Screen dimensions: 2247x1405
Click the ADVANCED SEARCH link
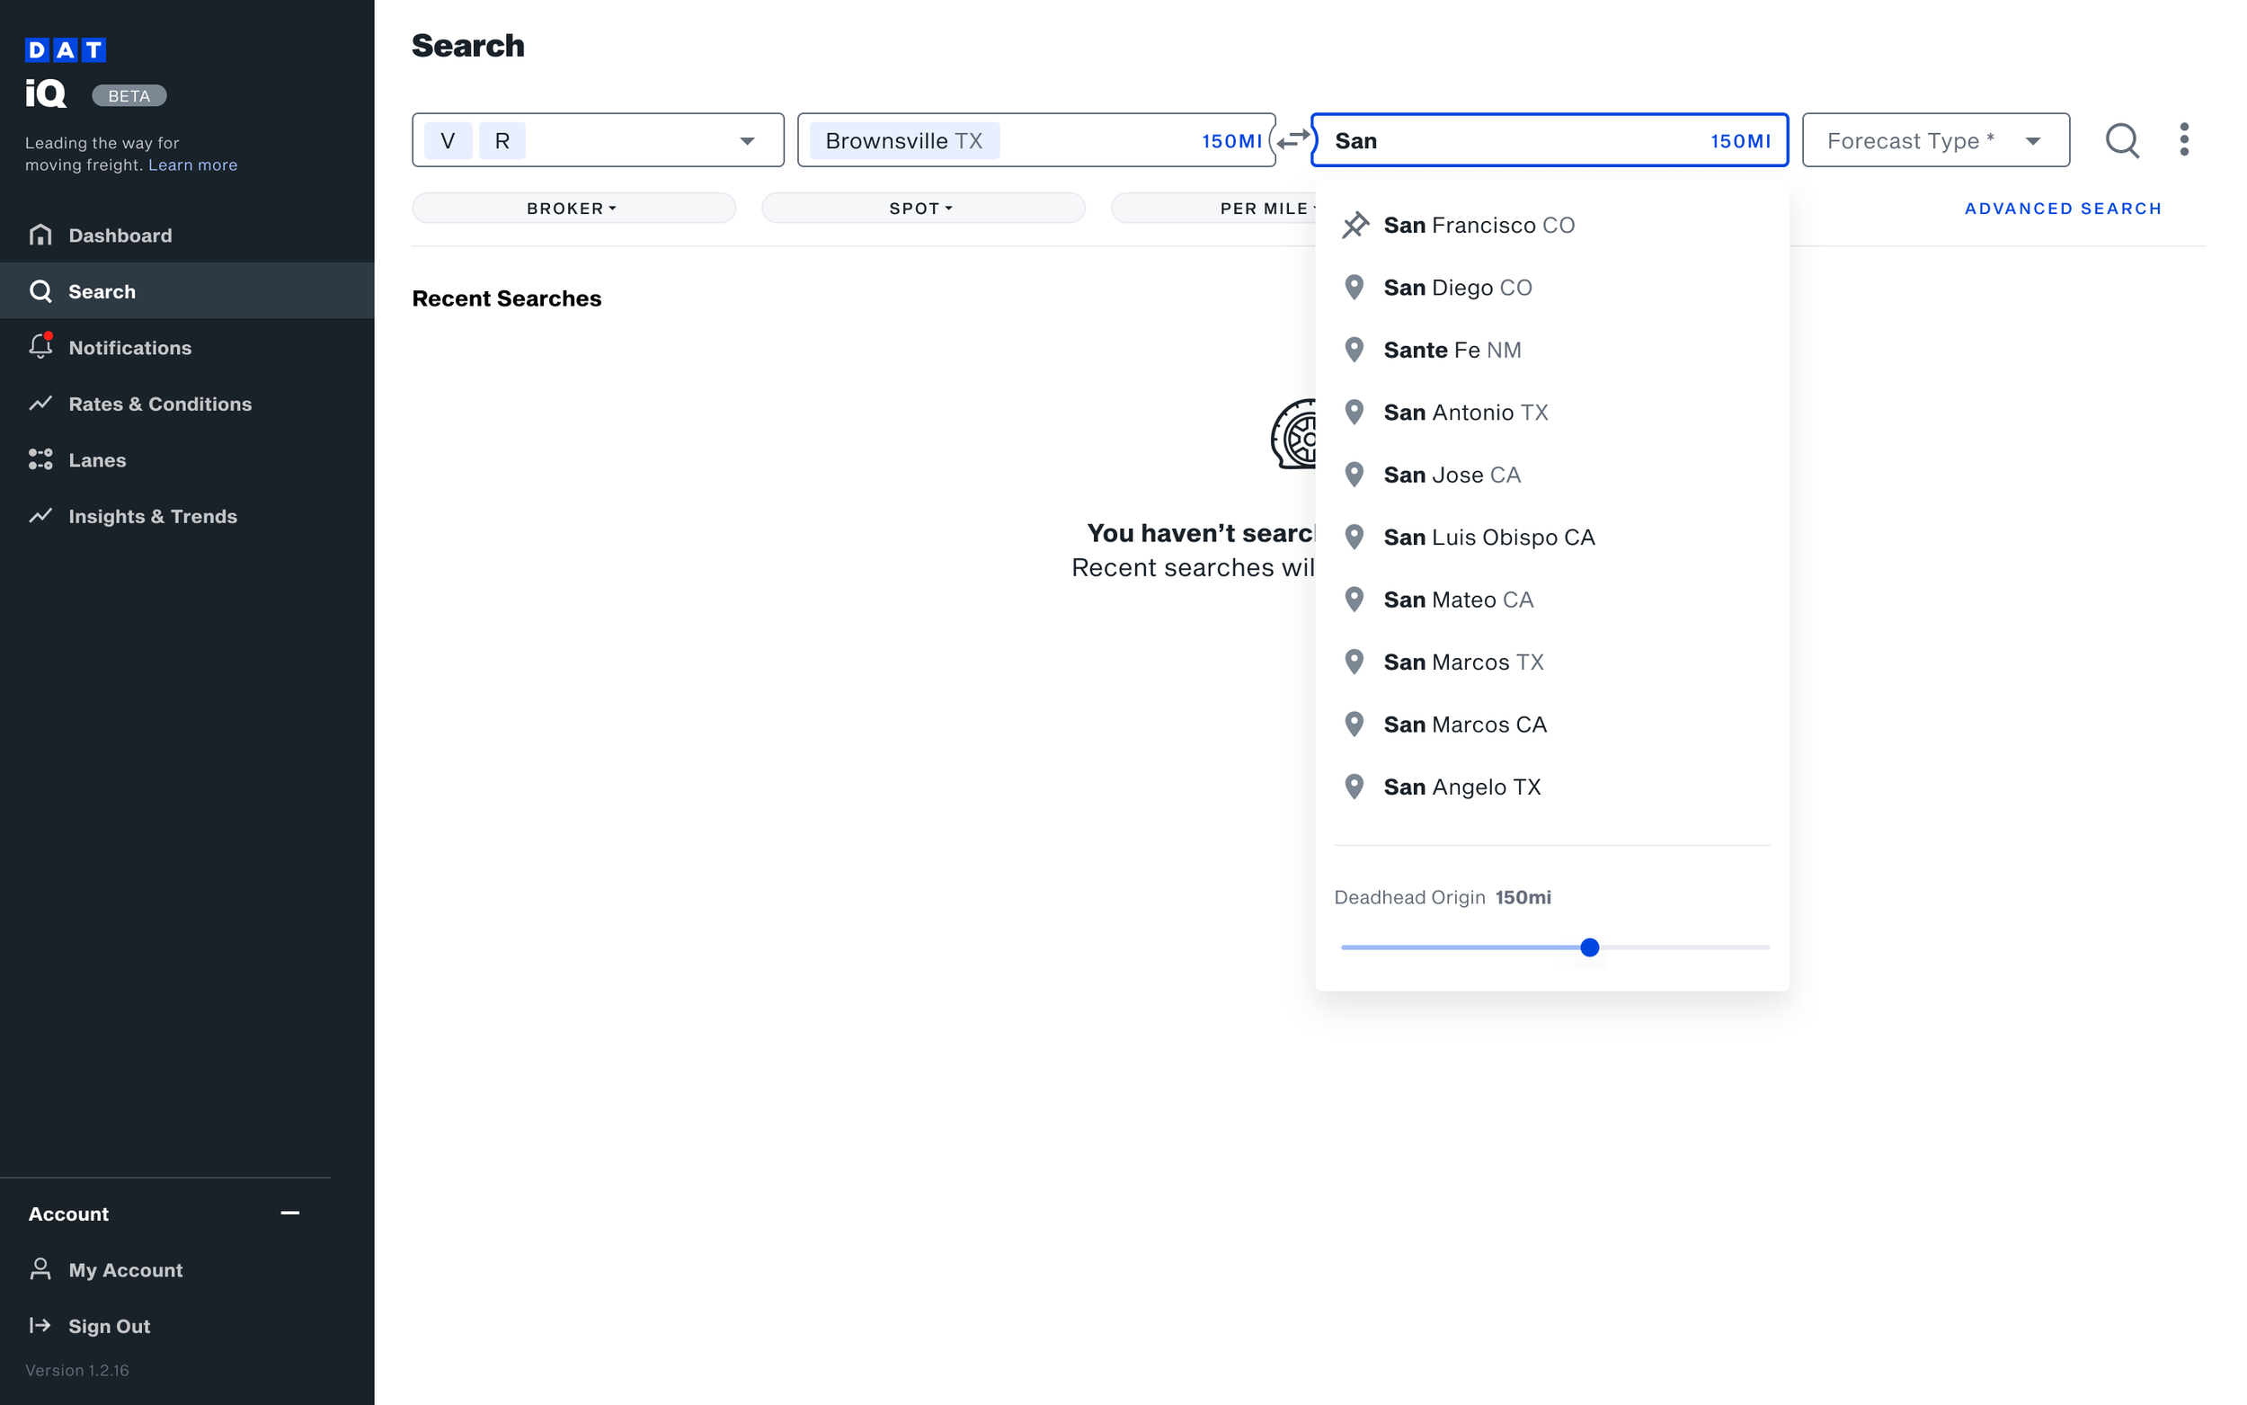coord(2062,209)
